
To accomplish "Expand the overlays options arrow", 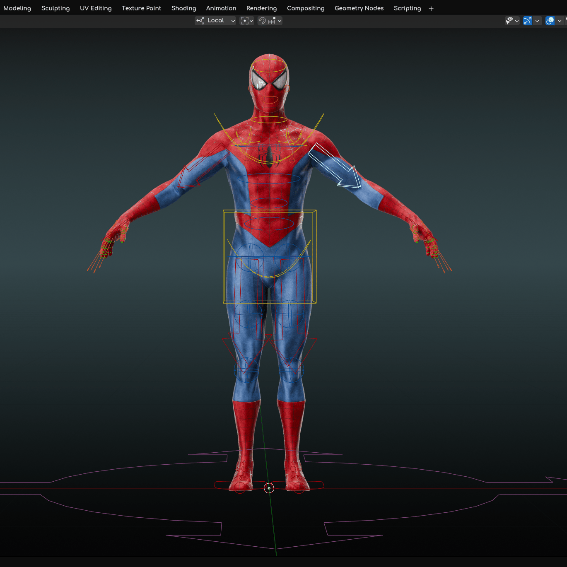I will pos(560,21).
